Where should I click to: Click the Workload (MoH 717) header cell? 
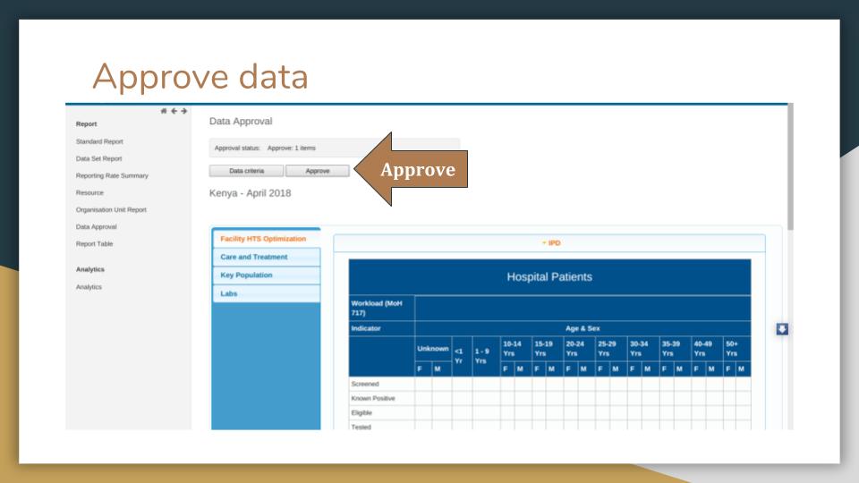pos(382,308)
